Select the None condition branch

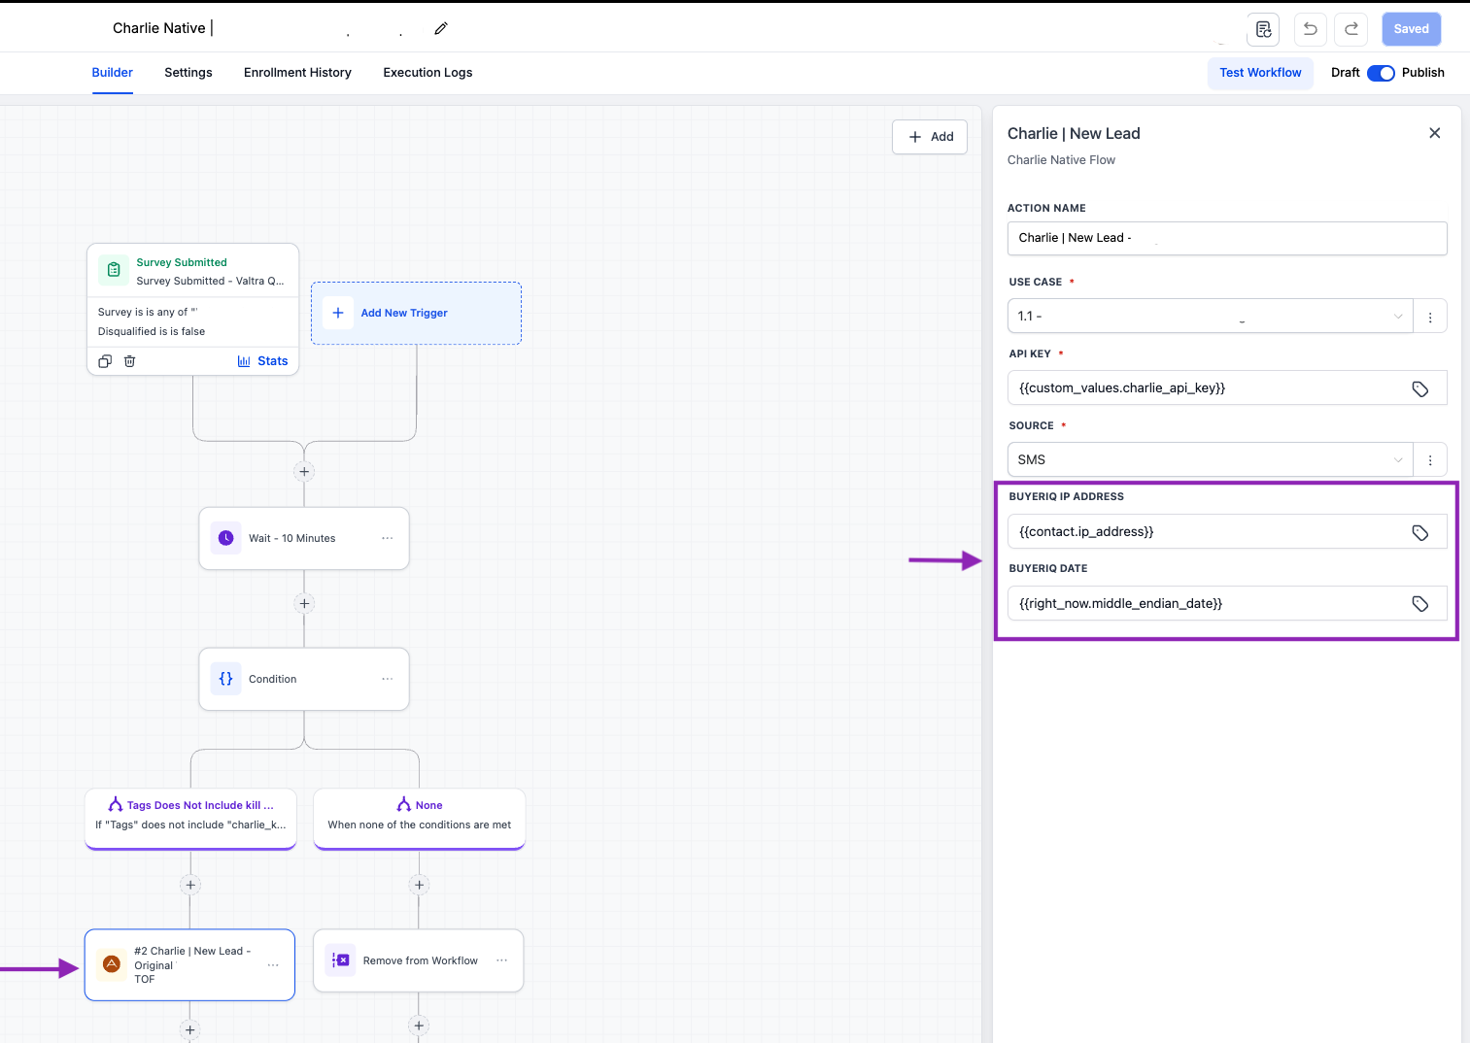click(419, 819)
